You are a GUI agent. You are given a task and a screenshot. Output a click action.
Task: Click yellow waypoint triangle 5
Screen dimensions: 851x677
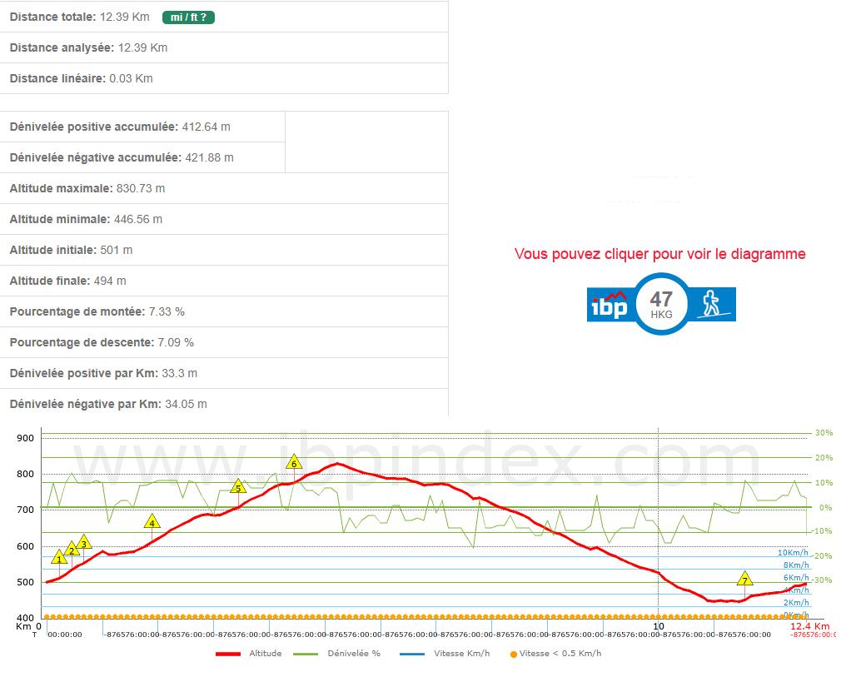238,488
